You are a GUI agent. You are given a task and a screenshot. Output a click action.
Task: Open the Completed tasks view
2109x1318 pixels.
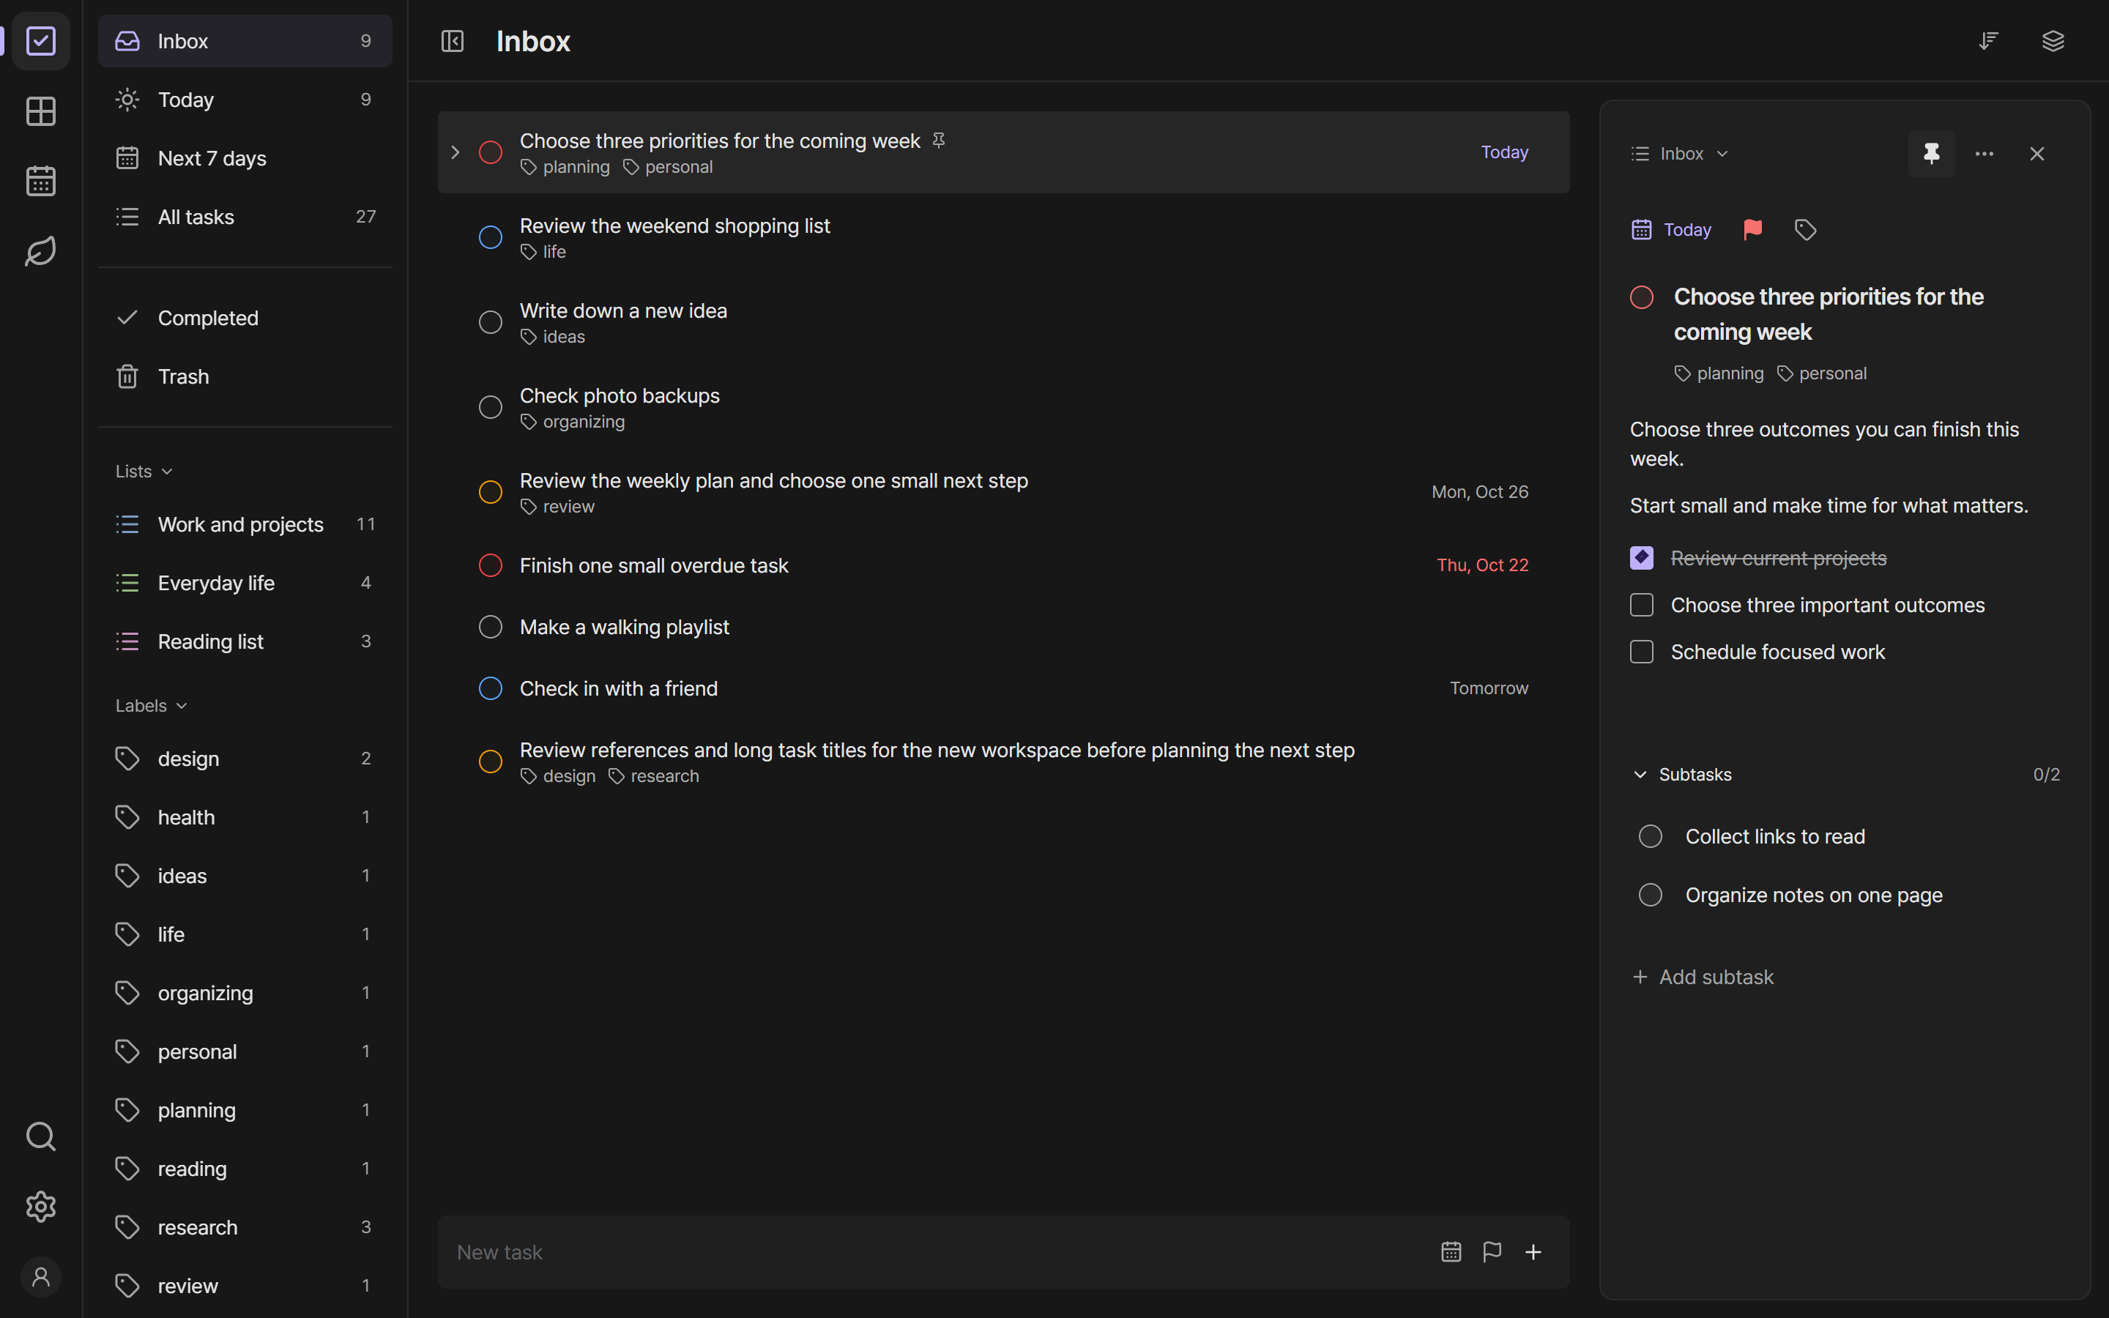pos(245,319)
